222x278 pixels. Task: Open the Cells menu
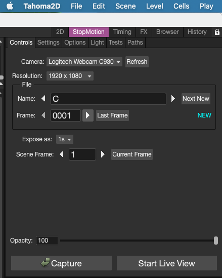(x=181, y=6)
